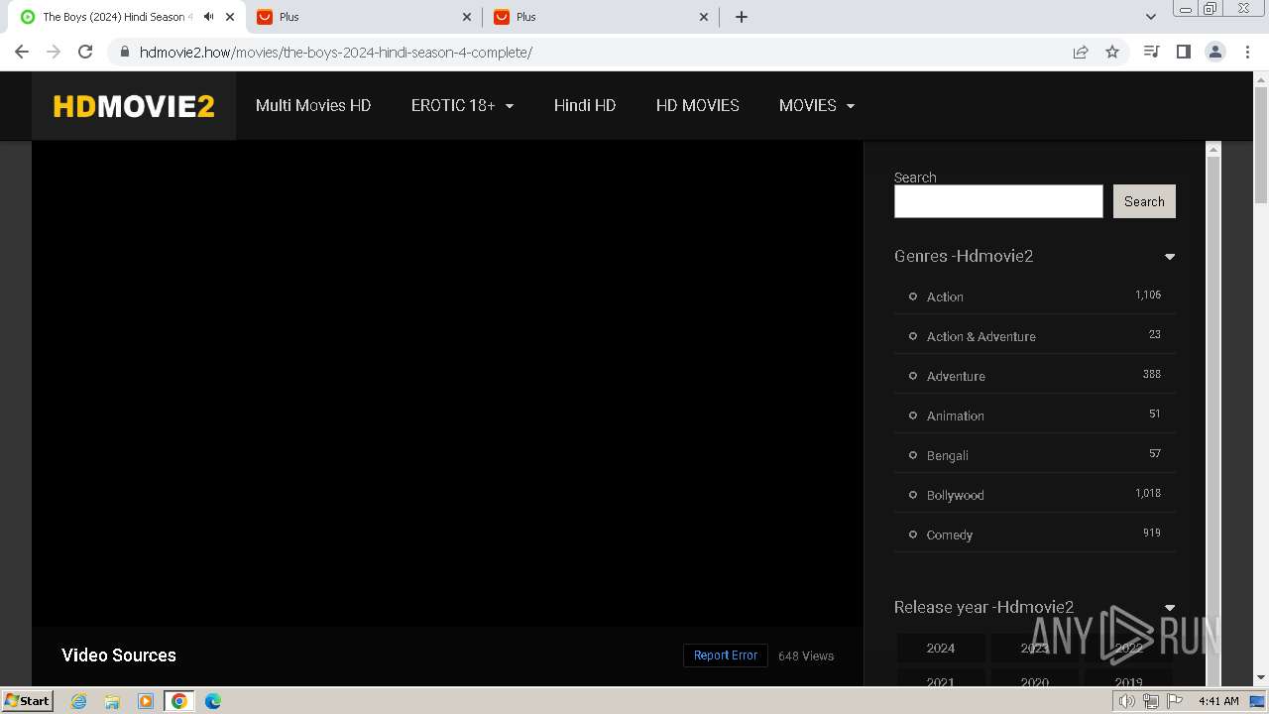Toggle the browser side panel icon
Viewport: 1269px width, 714px height.
[x=1183, y=52]
